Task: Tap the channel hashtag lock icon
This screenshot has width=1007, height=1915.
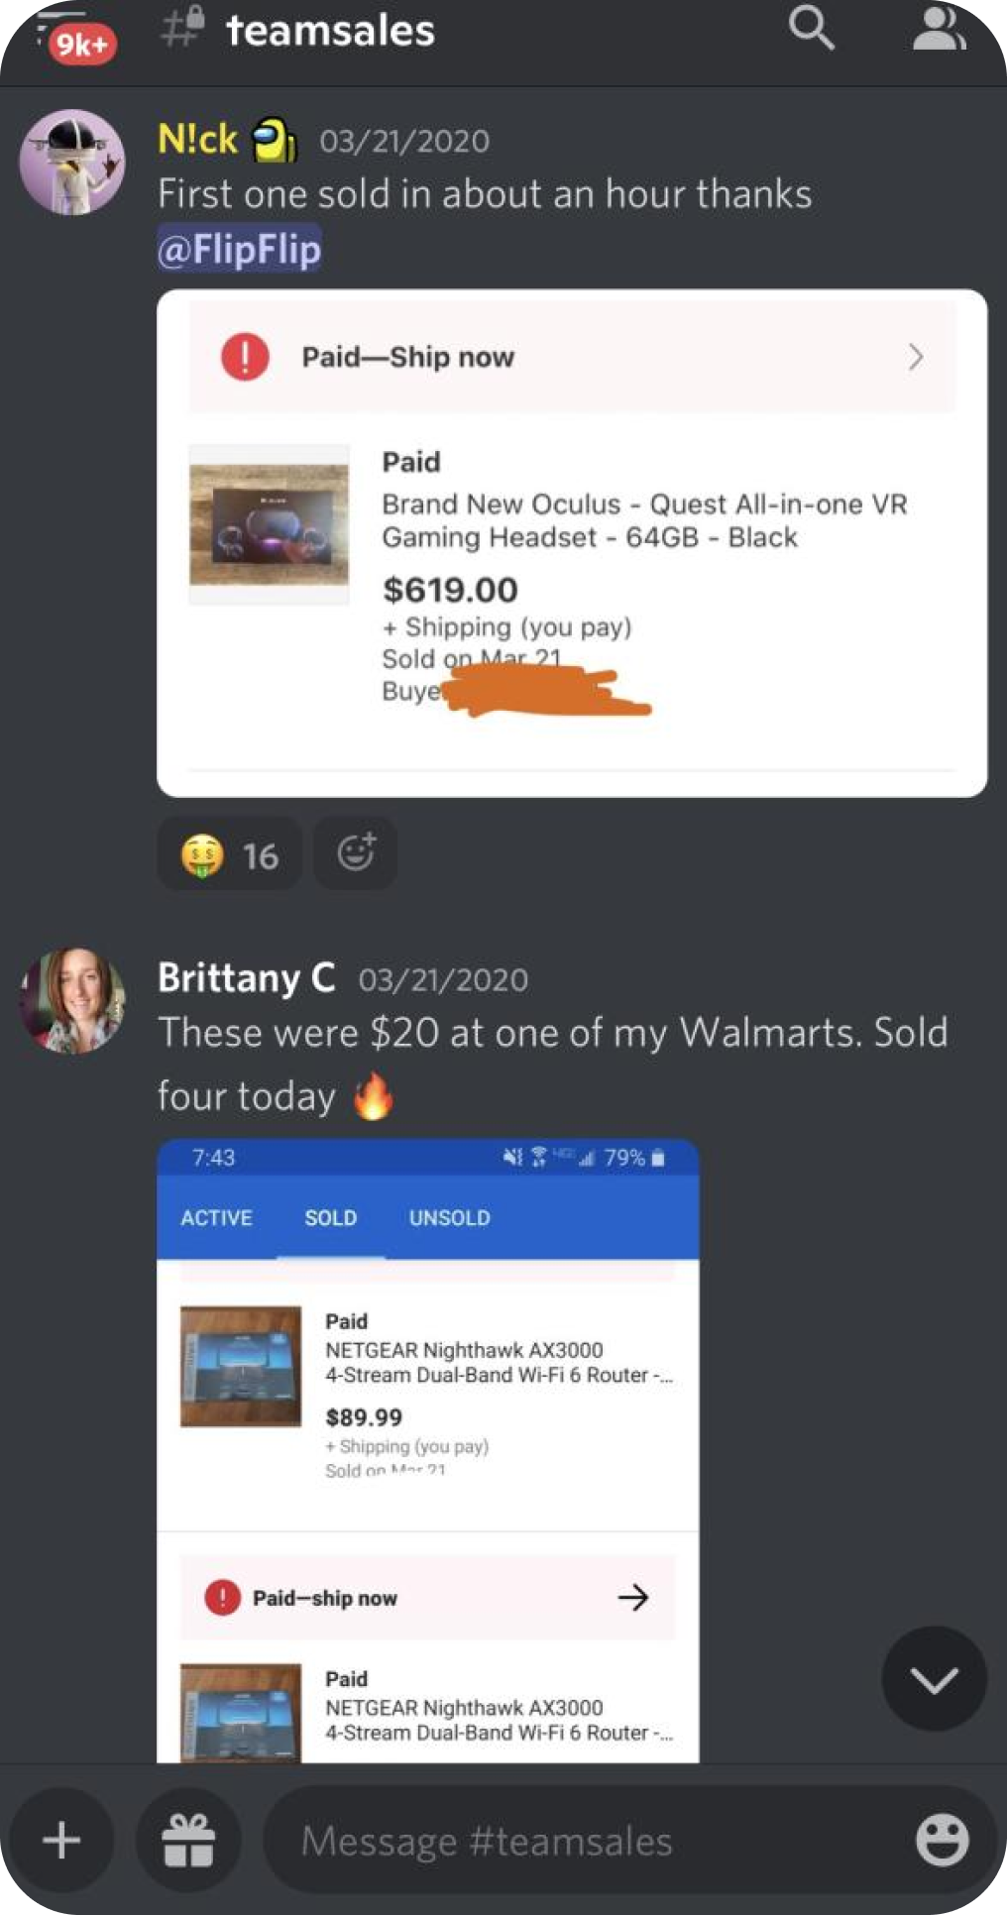Action: tap(182, 28)
